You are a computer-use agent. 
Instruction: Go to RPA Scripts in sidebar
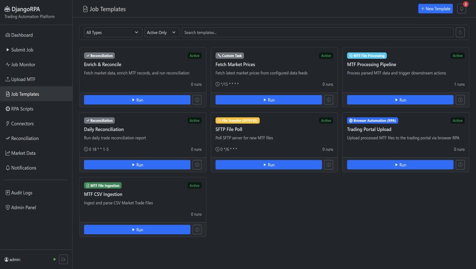click(22, 109)
